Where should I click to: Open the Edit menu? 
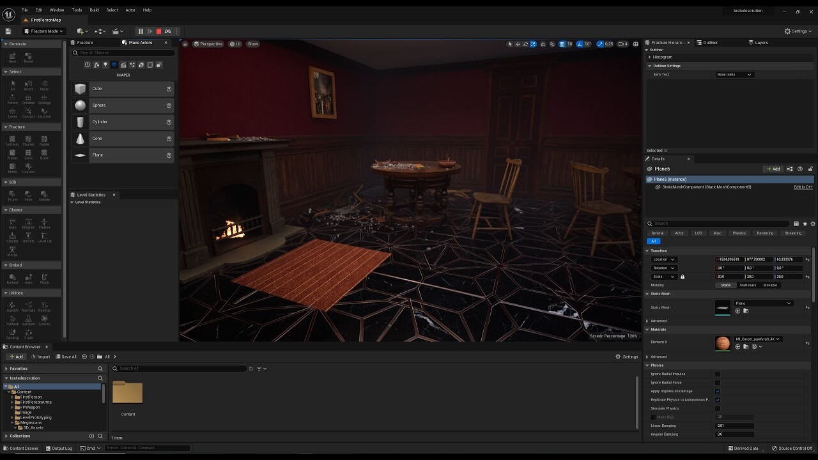coord(38,10)
